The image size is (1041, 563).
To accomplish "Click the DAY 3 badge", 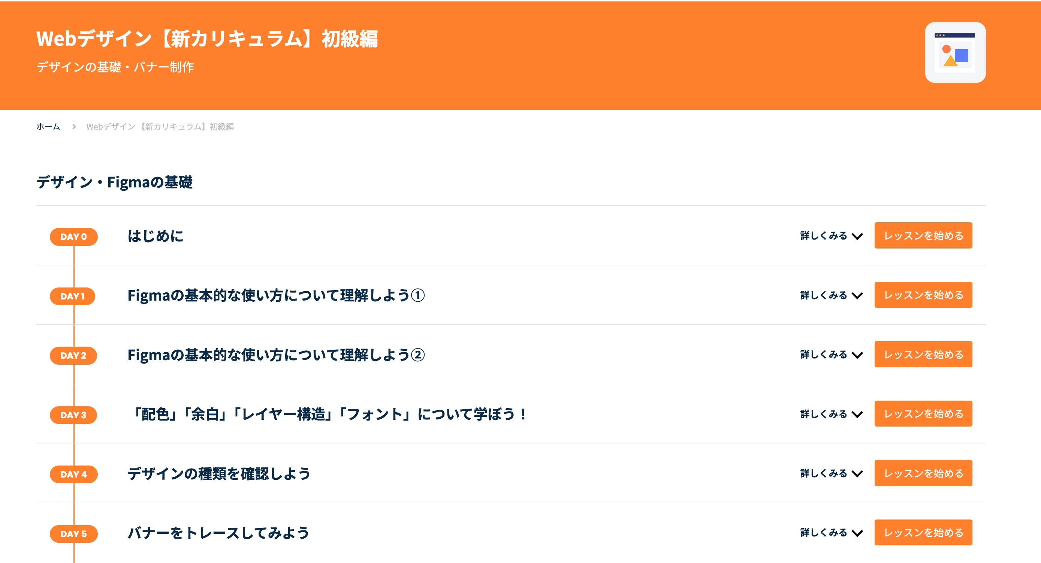I will click(73, 415).
